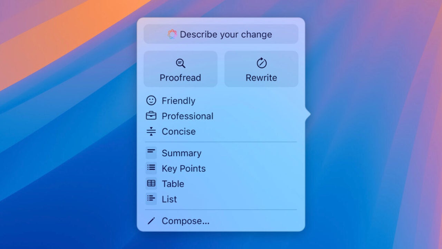Click the pen dial icon above Rewrite
Image resolution: width=442 pixels, height=249 pixels.
261,63
